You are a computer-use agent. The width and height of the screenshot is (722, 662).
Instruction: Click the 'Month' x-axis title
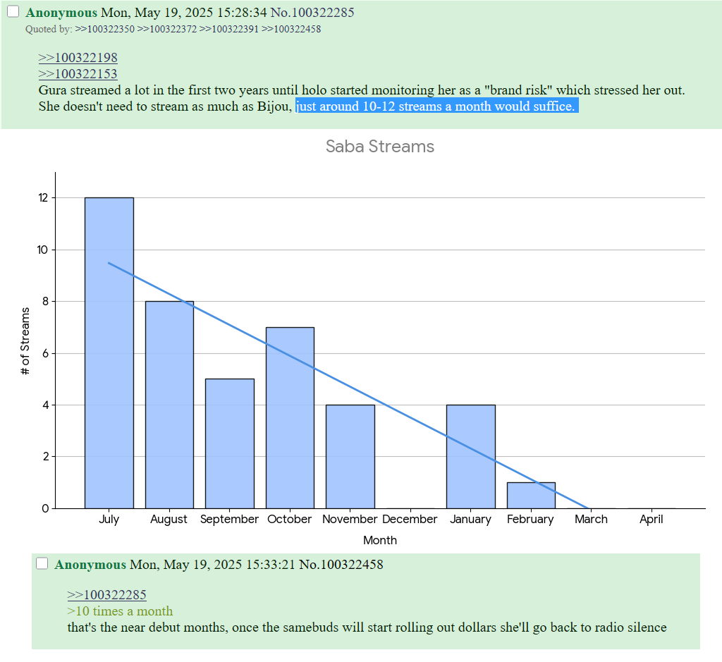click(x=380, y=540)
